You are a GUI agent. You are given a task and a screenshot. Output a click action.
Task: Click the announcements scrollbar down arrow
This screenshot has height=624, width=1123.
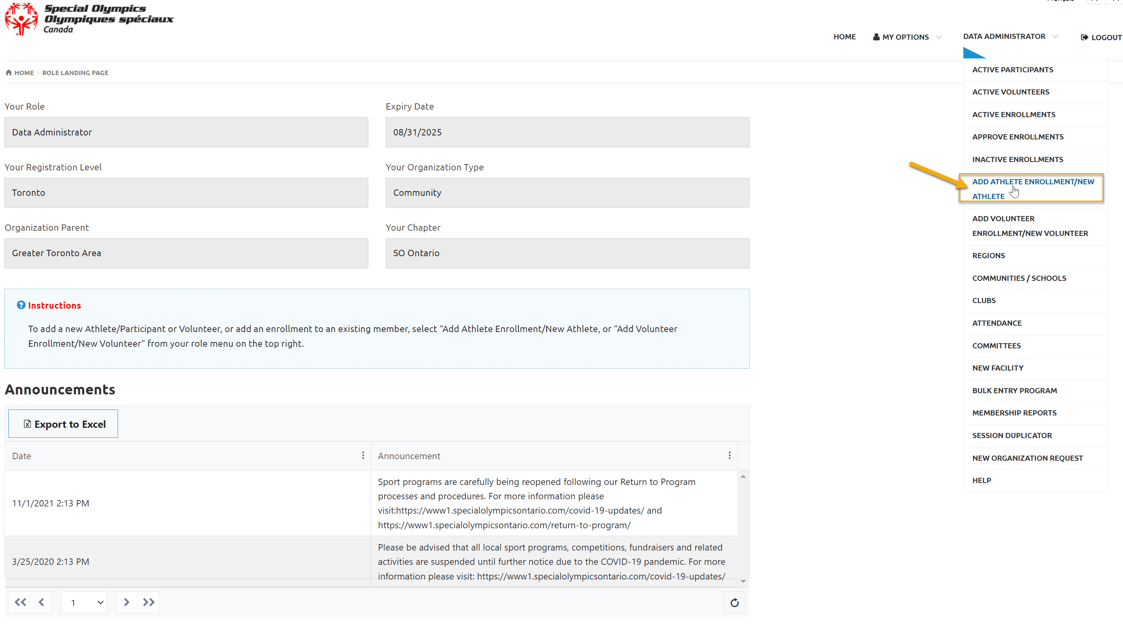click(743, 581)
